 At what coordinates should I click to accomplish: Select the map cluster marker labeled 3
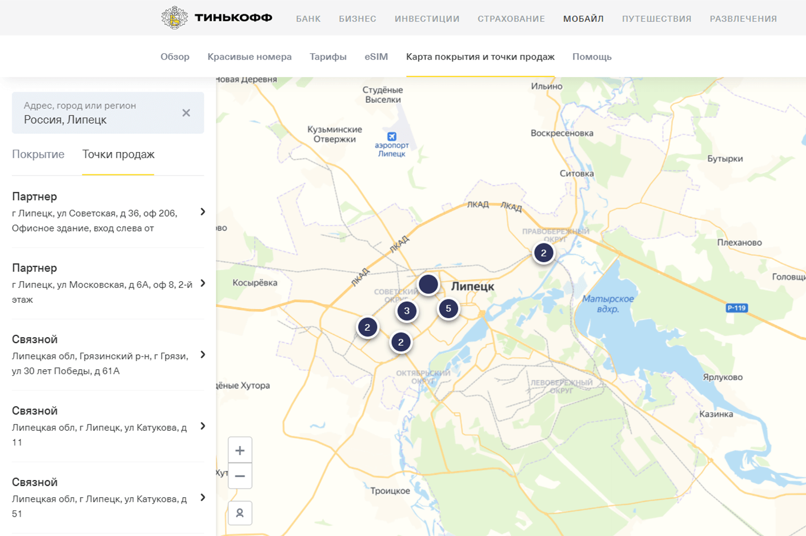[x=407, y=311]
